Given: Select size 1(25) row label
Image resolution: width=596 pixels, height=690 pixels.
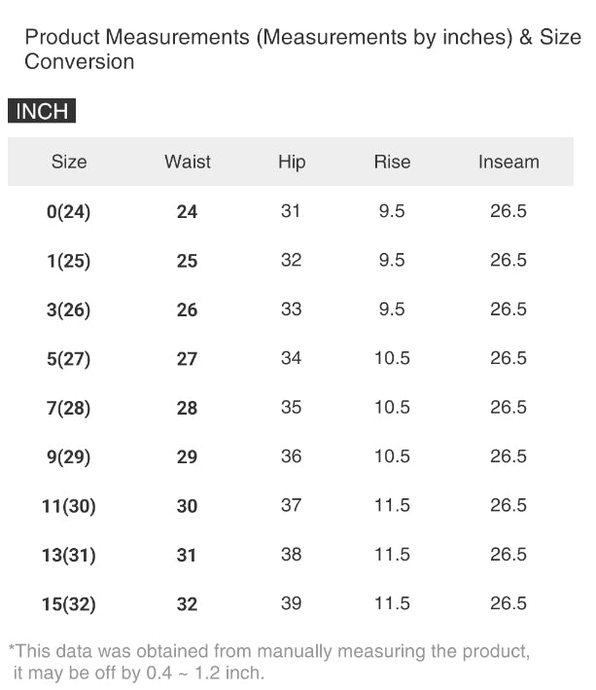Looking at the screenshot, I should [x=69, y=261].
